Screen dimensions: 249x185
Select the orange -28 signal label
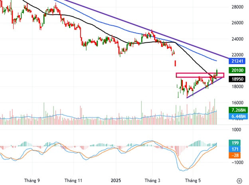click(x=236, y=155)
